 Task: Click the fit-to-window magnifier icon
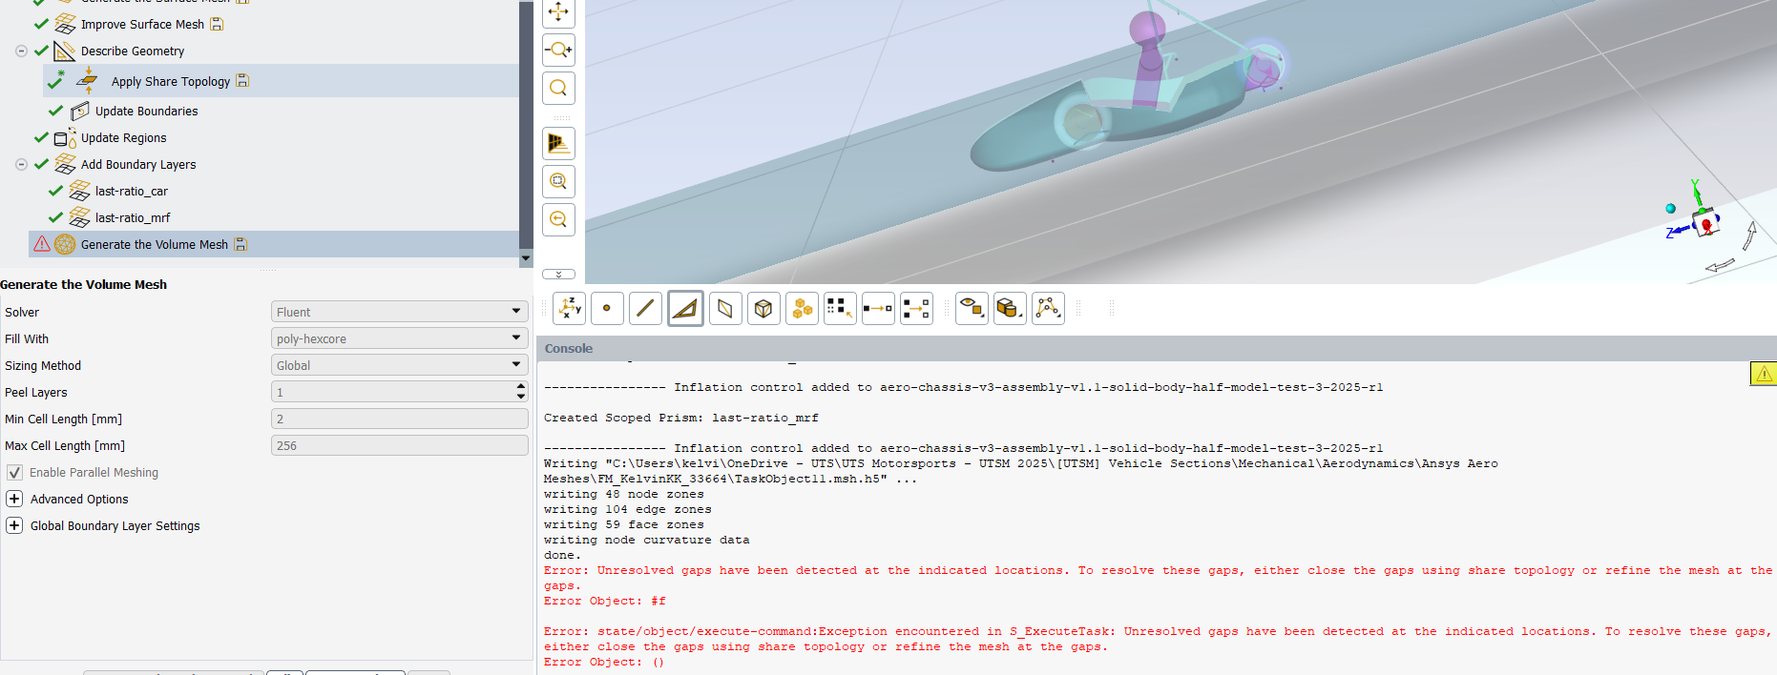coord(558,89)
